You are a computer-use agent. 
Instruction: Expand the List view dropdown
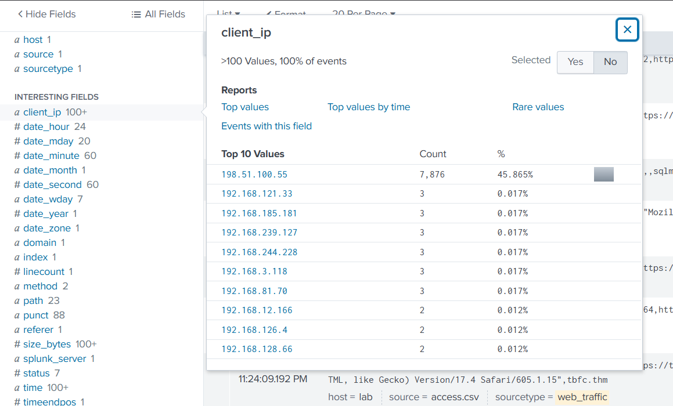click(228, 12)
